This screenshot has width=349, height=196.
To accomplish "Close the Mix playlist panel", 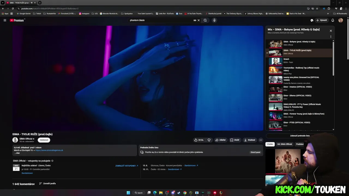I will tap(331, 31).
